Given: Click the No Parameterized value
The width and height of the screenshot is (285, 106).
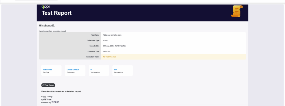Looking at the screenshot, I should [116, 70].
